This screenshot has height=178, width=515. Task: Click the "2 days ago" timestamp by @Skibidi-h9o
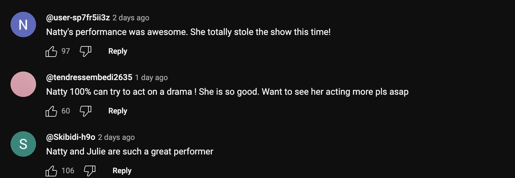point(116,137)
